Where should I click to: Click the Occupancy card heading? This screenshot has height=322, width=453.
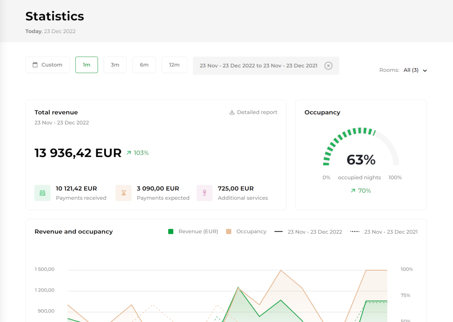click(322, 112)
